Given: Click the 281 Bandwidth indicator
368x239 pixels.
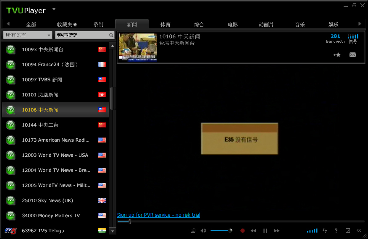Looking at the screenshot, I should [x=335, y=39].
